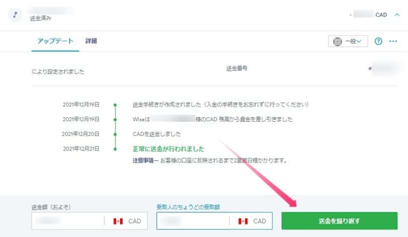Click the 送金番号 label

[237, 69]
